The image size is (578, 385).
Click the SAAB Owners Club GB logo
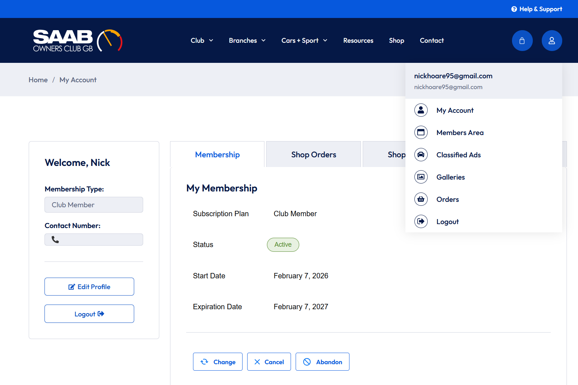coord(77,41)
